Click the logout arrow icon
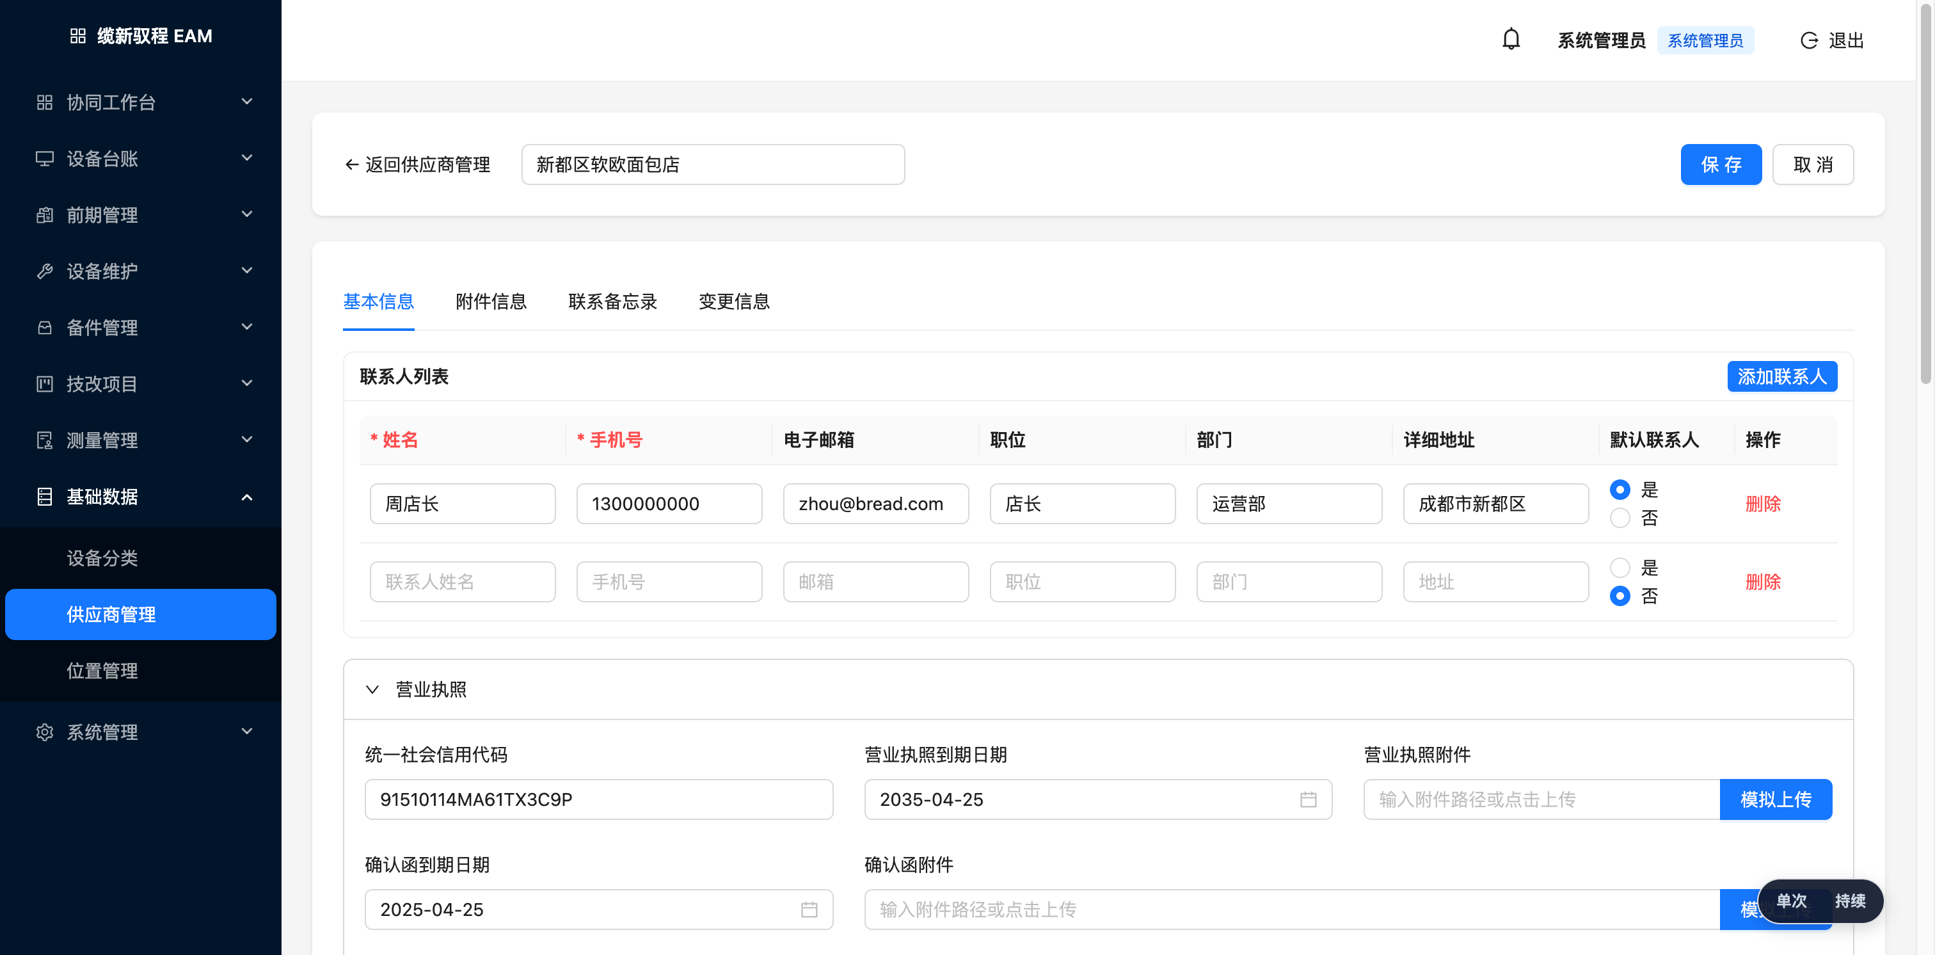Viewport: 1935px width, 955px height. coord(1809,40)
